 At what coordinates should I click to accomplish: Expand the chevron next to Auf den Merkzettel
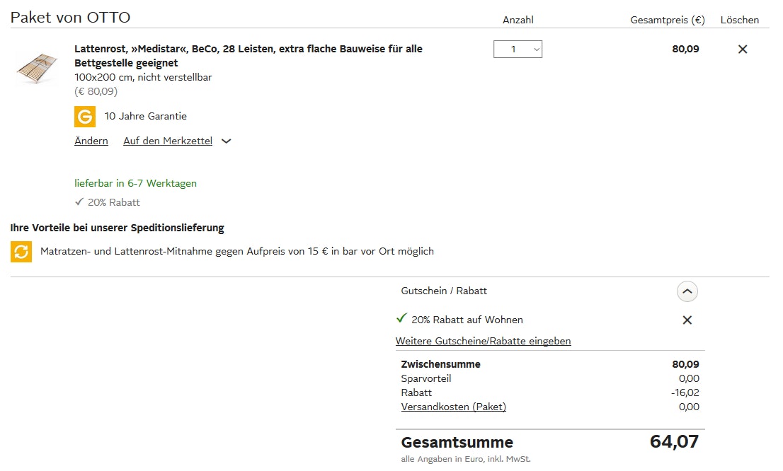(x=227, y=141)
